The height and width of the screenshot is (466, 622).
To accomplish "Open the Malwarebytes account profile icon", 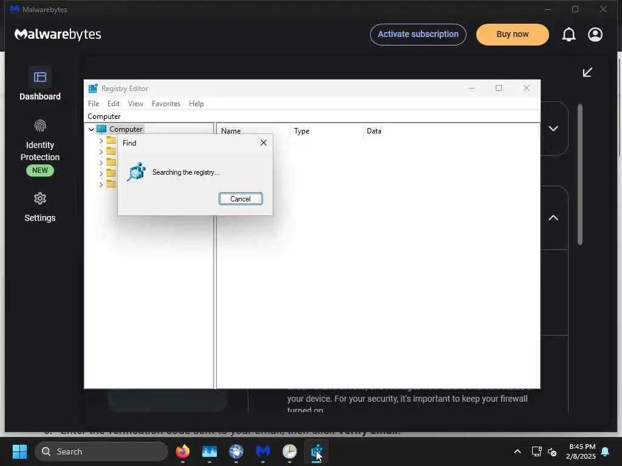I will [x=595, y=35].
